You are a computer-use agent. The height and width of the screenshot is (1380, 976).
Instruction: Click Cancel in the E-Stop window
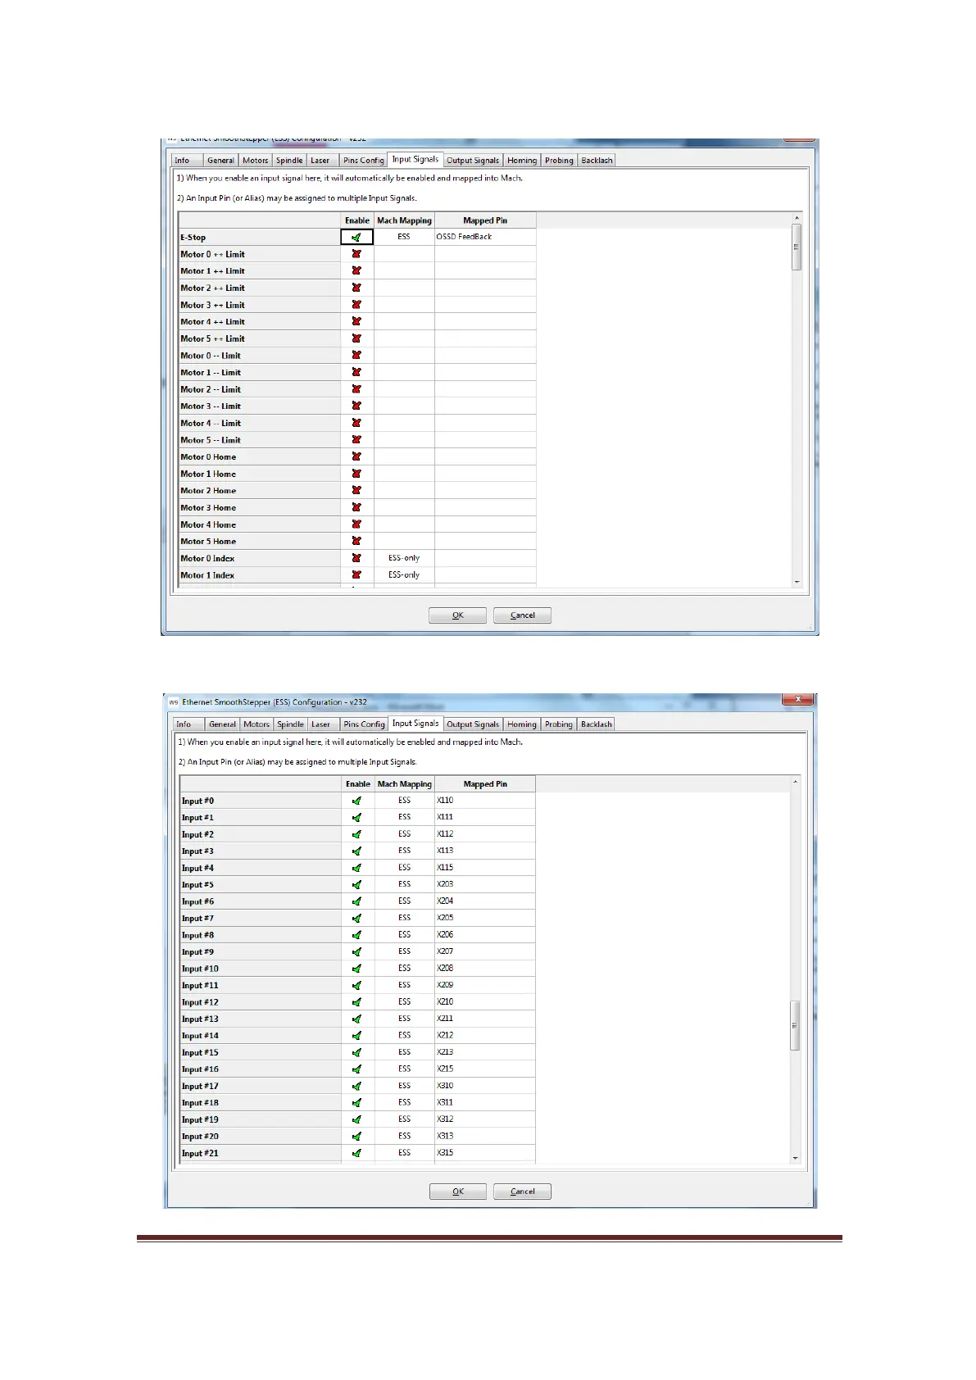click(523, 615)
